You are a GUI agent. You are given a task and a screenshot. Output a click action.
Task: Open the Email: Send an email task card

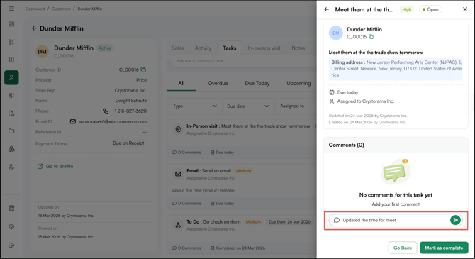click(242, 187)
